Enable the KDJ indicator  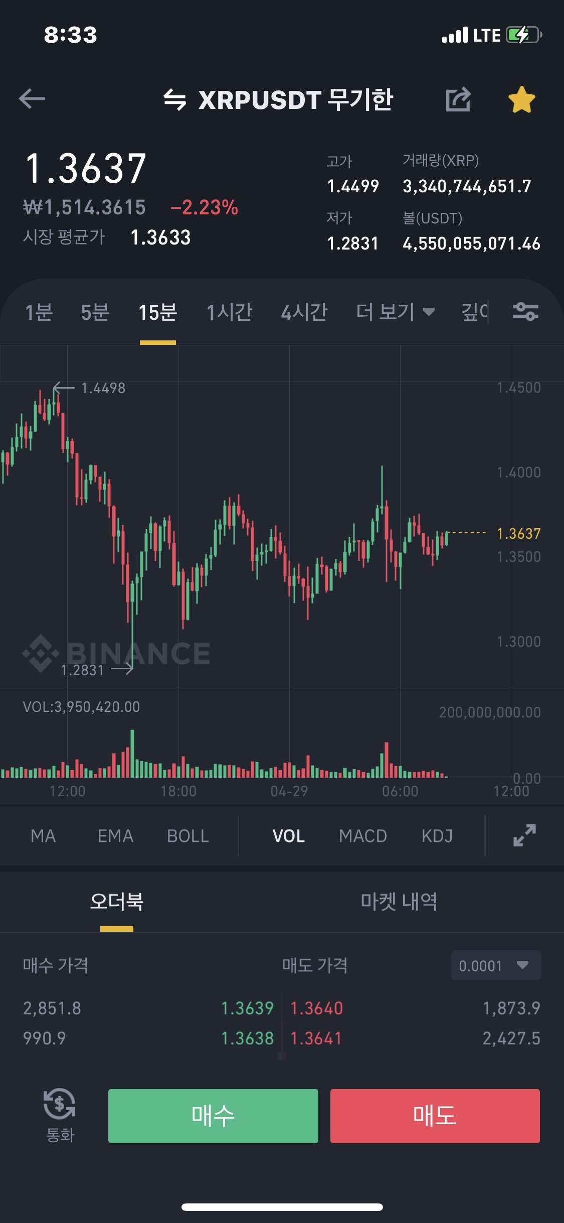(437, 836)
